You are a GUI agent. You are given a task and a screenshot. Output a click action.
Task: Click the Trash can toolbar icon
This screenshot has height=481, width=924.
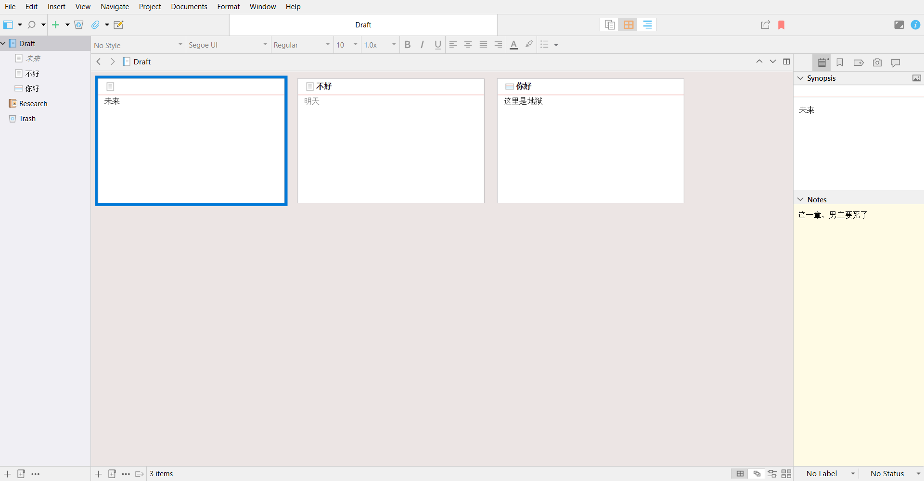[79, 25]
